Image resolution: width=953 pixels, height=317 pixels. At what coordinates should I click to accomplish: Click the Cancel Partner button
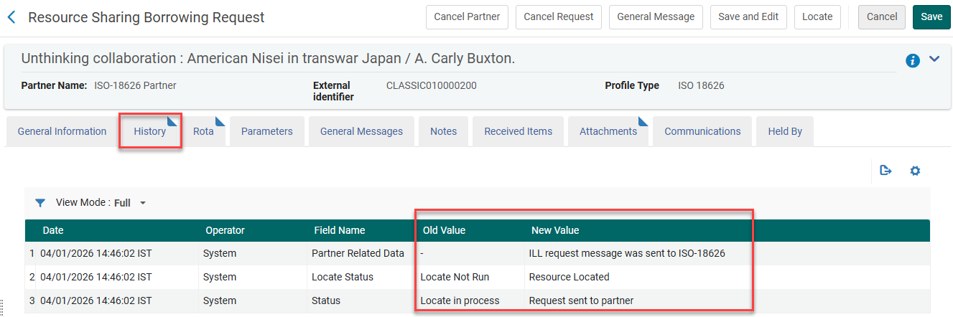click(467, 17)
